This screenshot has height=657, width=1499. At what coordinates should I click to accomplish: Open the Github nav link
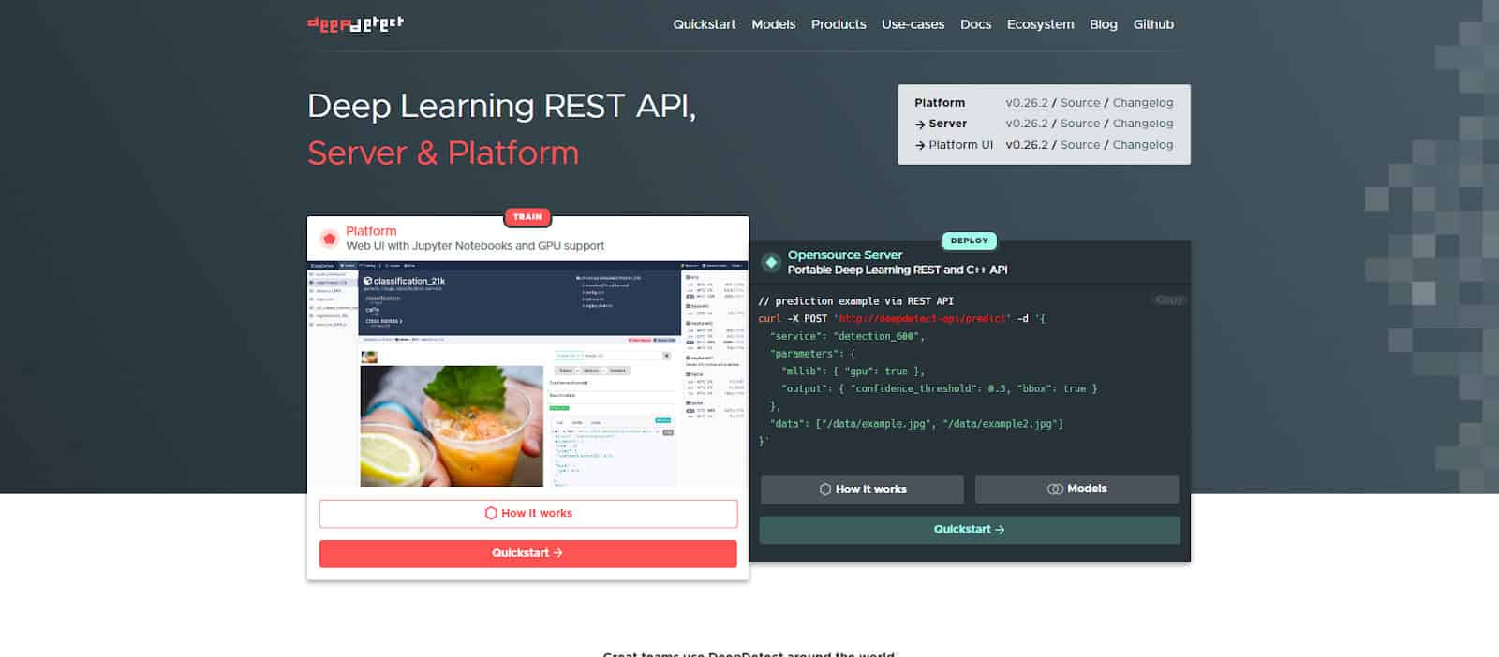tap(1153, 24)
